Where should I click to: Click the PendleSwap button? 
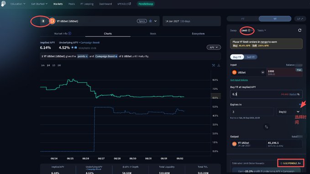point(146,4)
